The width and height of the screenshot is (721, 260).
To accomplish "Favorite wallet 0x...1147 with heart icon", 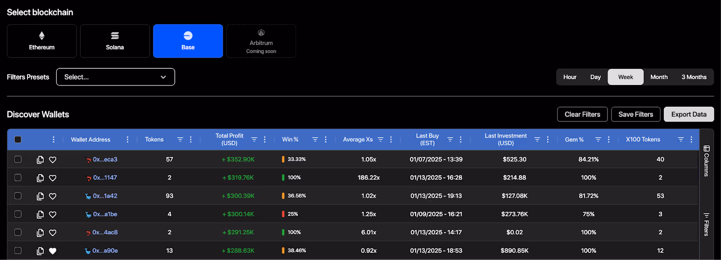I will point(53,178).
